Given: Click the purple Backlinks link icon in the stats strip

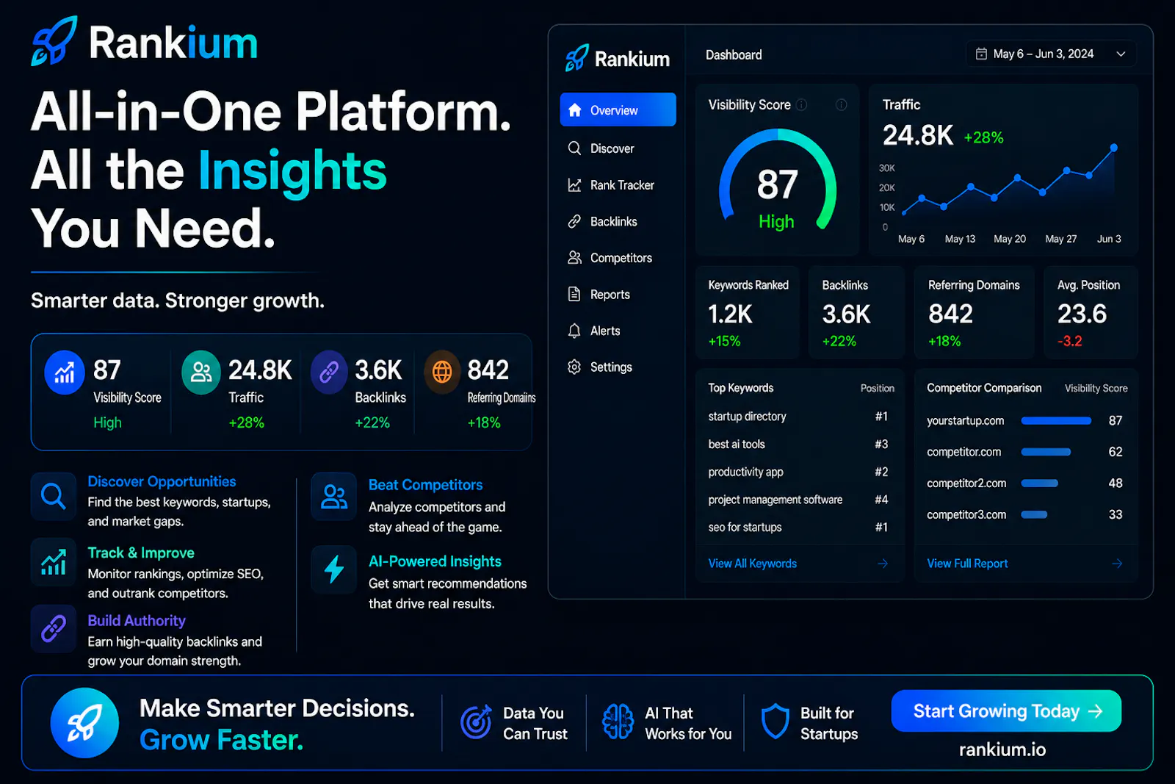Looking at the screenshot, I should 329,373.
